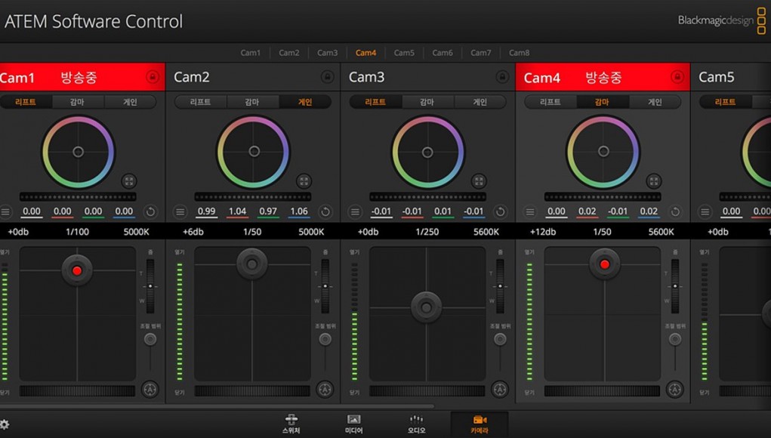Click the Cam3 color wheel center point
771x438 pixels.
(427, 152)
